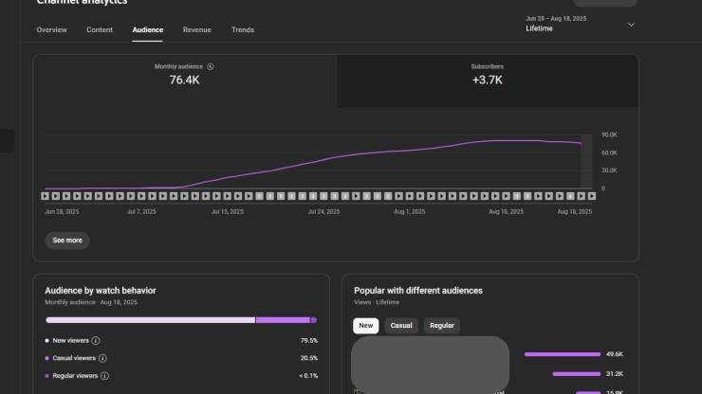The image size is (702, 394).
Task: Click the Popular with different audiences heading
Action: [x=418, y=291]
